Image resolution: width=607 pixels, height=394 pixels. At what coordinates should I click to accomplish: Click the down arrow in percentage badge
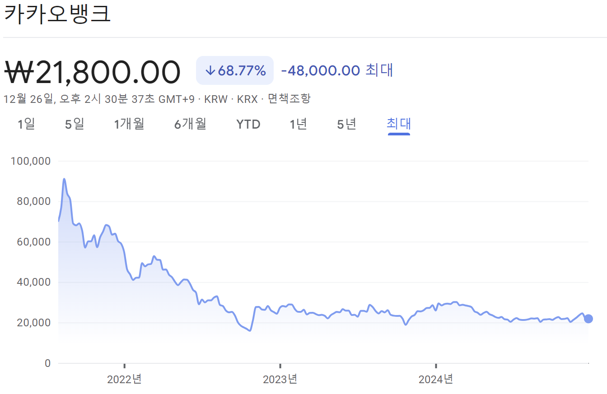point(210,70)
